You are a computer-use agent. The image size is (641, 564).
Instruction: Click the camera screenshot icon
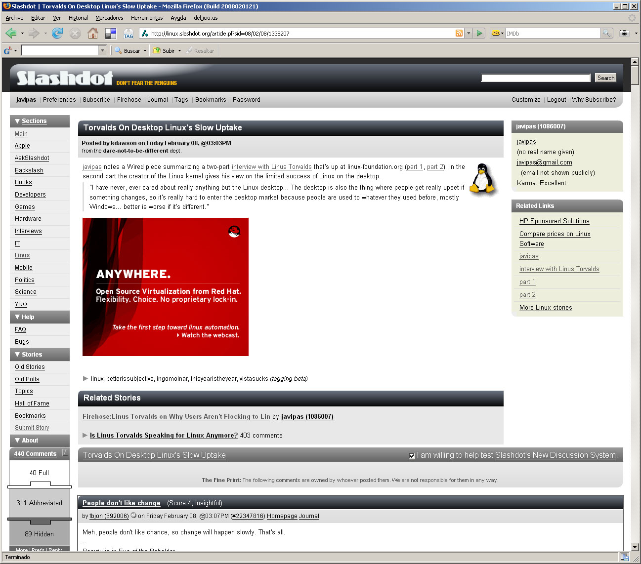[x=624, y=33]
